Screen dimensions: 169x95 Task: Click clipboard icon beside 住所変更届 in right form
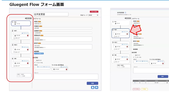125,13
